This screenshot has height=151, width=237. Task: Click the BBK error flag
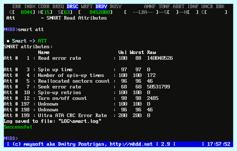[x=220, y=6]
